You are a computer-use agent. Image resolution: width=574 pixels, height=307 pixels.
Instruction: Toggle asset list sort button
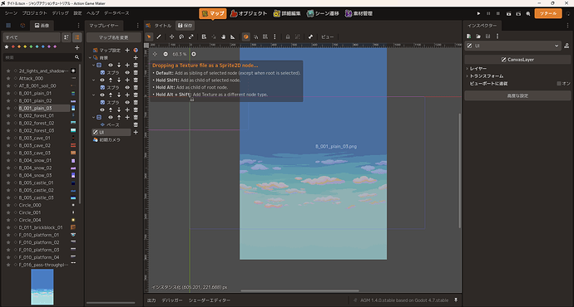pos(67,37)
